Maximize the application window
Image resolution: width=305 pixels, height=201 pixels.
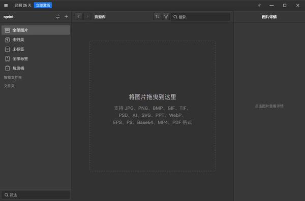pyautogui.click(x=285, y=5)
